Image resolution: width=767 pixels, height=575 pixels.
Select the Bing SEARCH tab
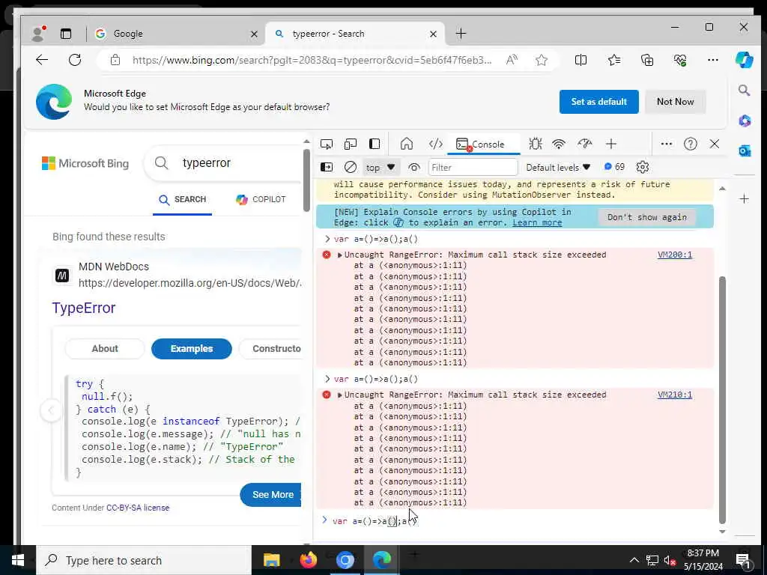(x=183, y=199)
